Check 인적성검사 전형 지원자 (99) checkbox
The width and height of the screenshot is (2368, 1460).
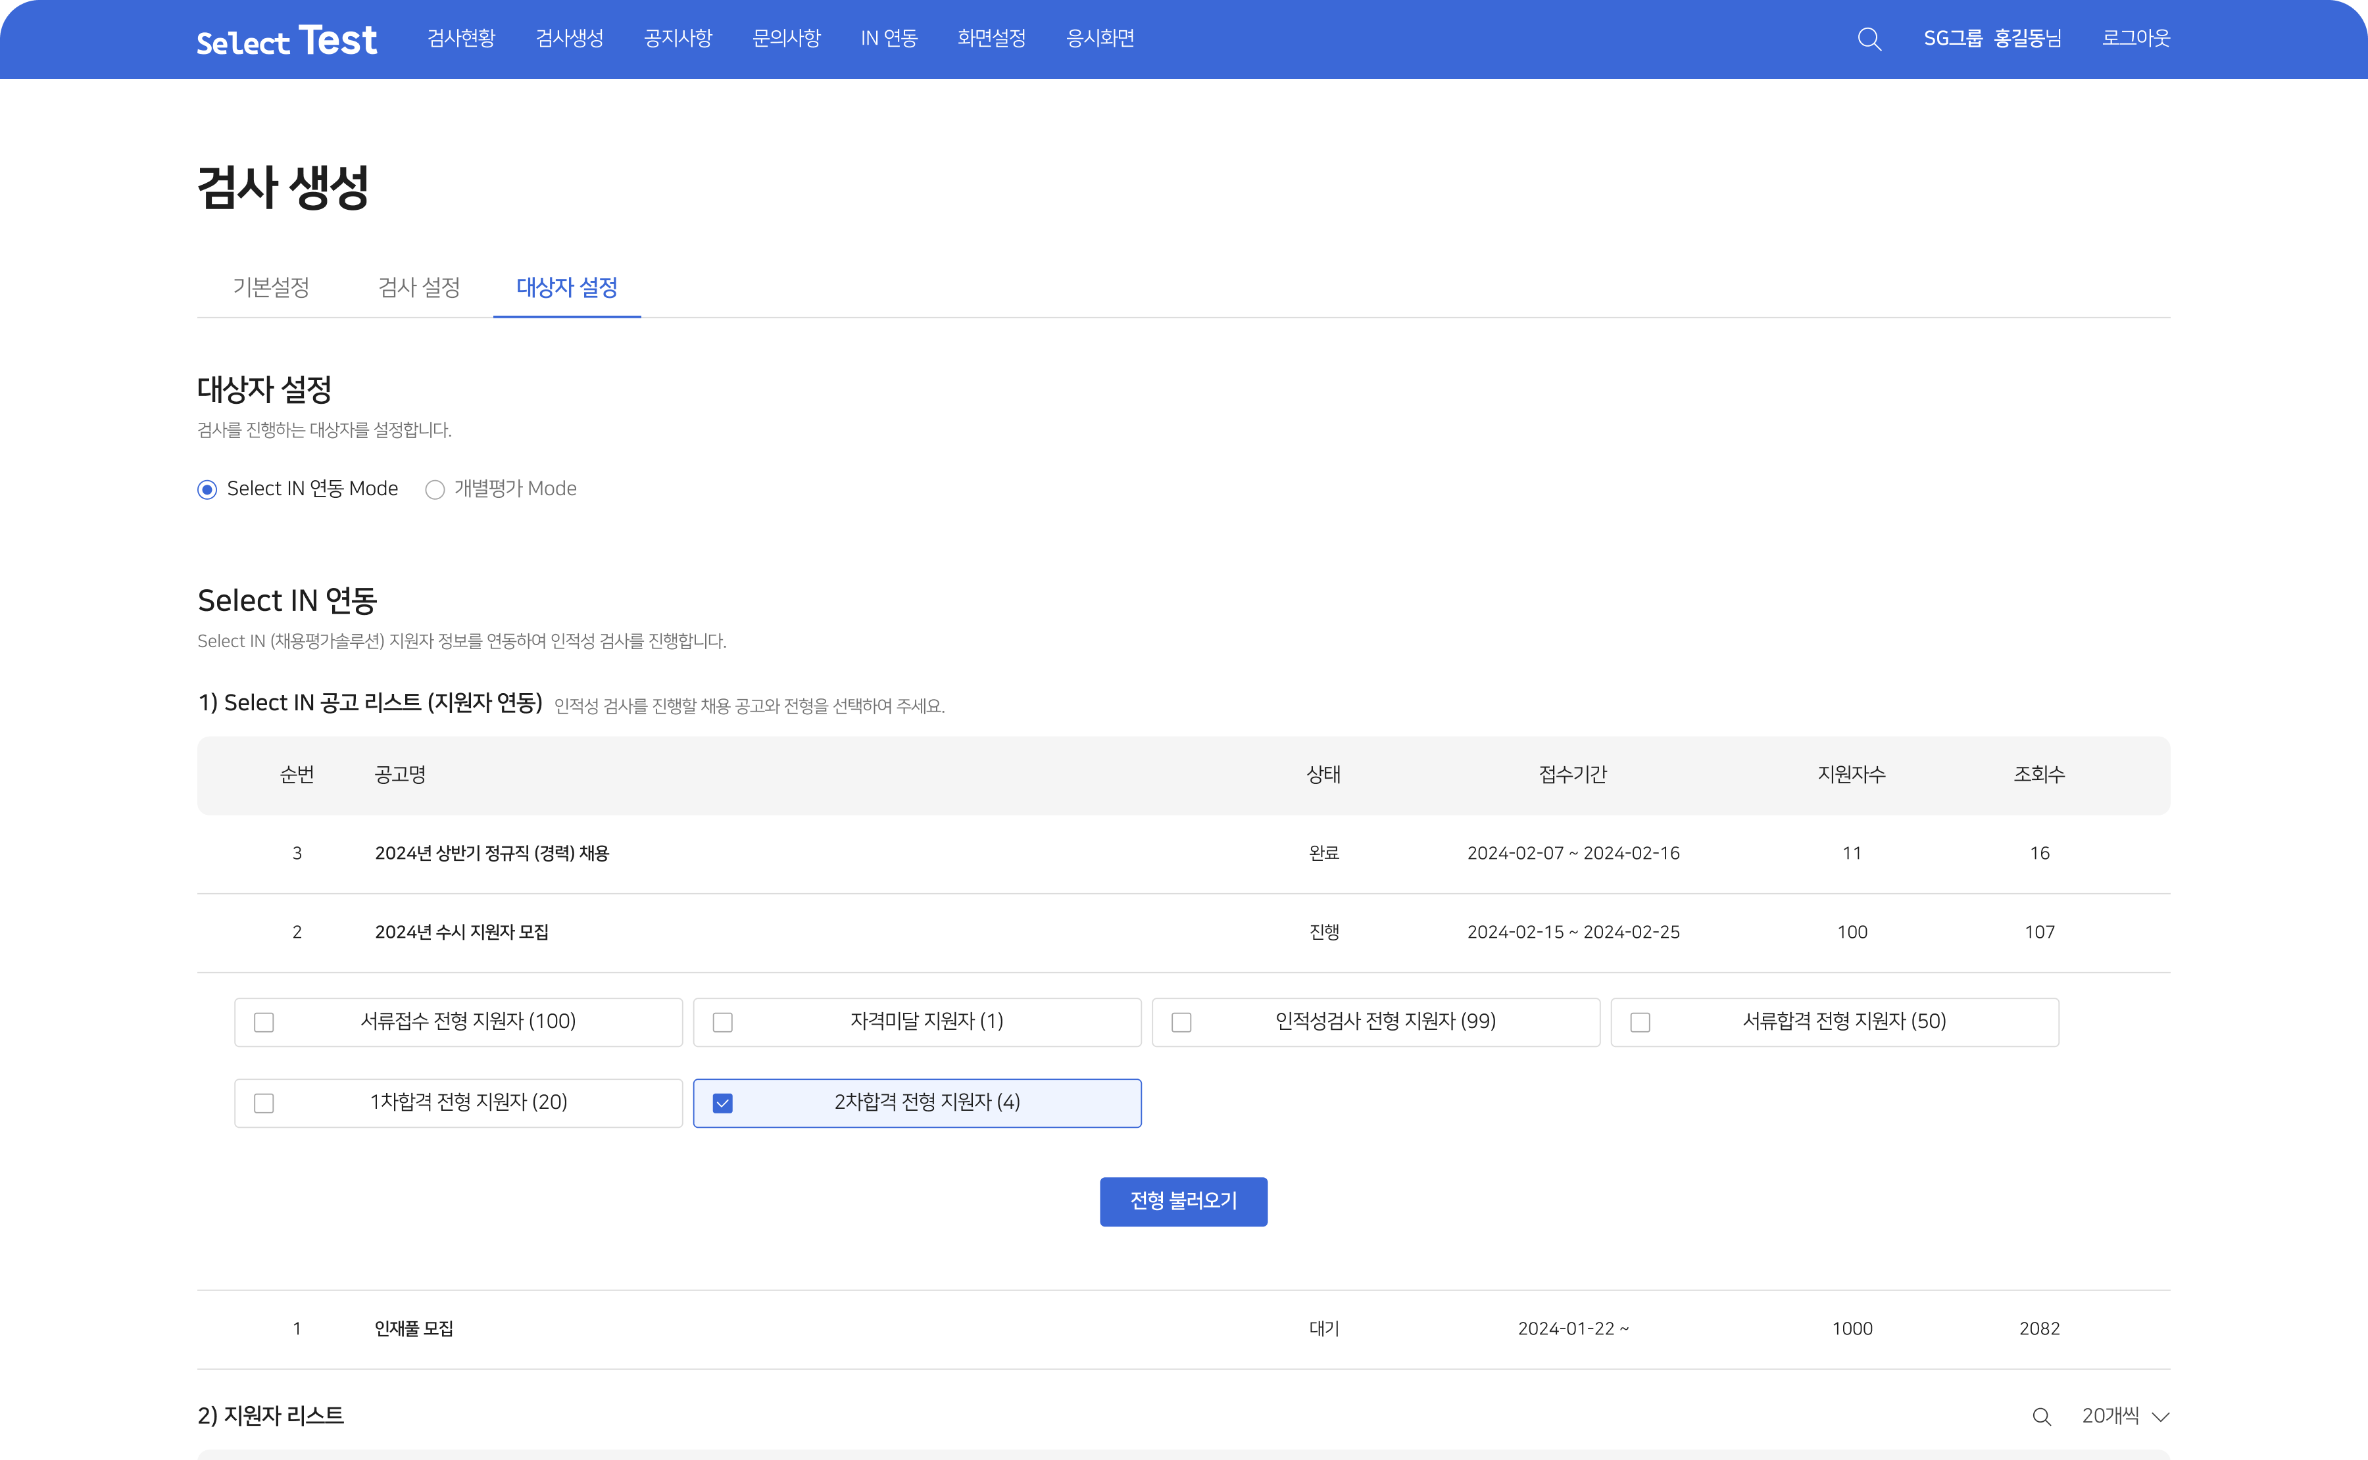click(x=1181, y=1023)
